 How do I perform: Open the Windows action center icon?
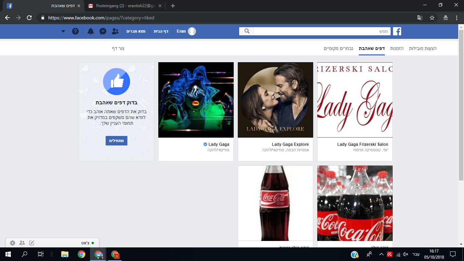pos(452,254)
